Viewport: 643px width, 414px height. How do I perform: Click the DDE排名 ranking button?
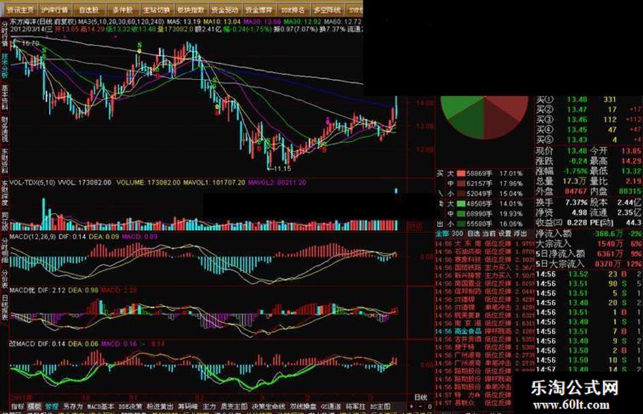293,9
